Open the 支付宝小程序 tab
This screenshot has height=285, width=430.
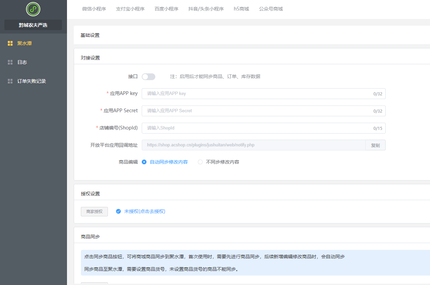(x=130, y=9)
